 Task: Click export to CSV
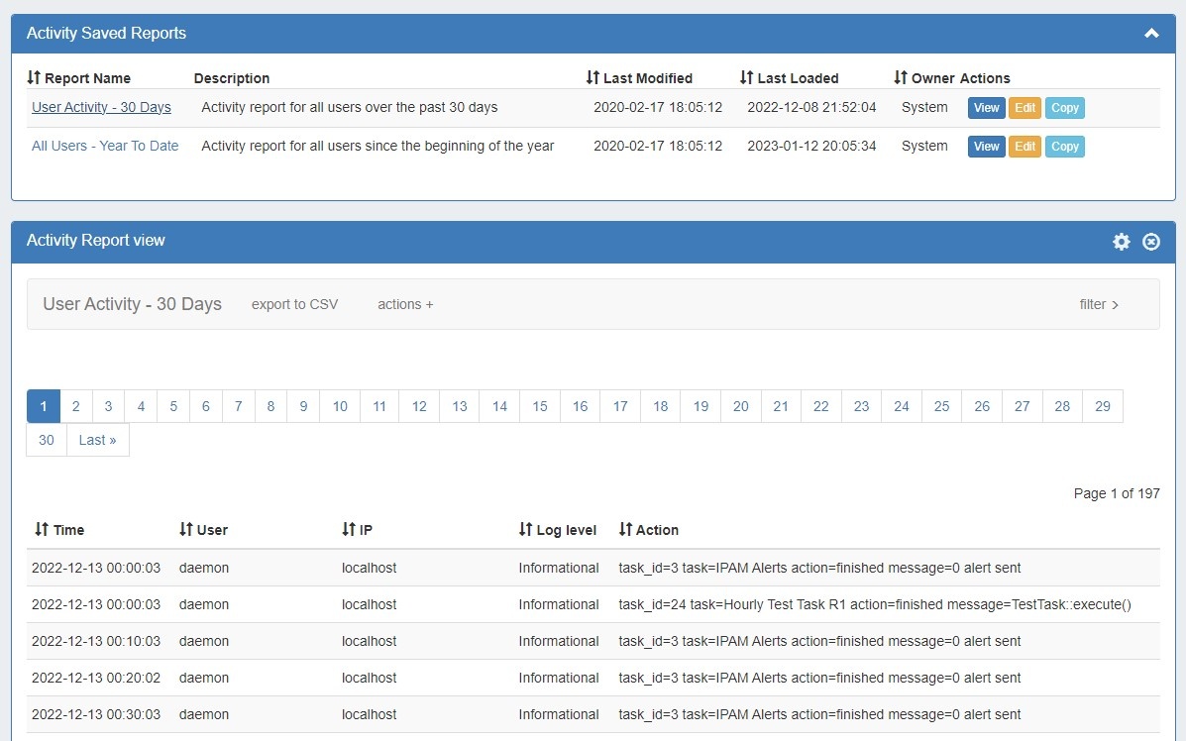294,304
